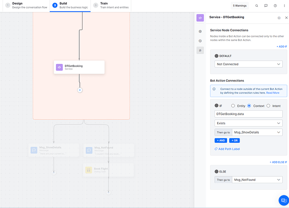Click the plus add-node button below DTGetBooking
Viewport: 289px width, 208px height.
(x=80, y=90)
